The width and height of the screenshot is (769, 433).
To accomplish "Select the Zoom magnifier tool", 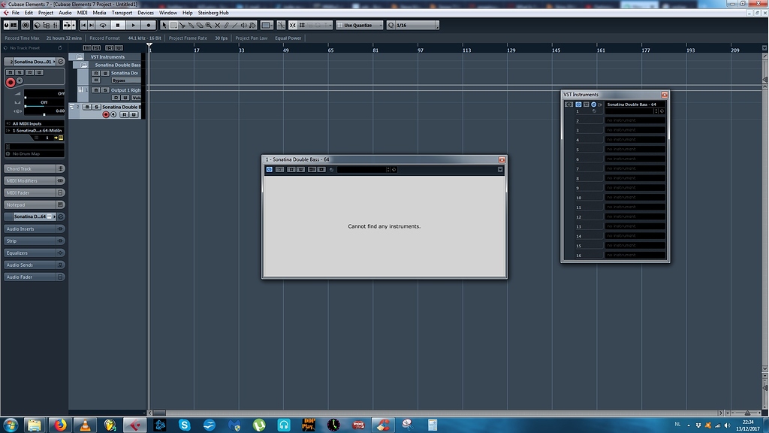I will point(209,25).
